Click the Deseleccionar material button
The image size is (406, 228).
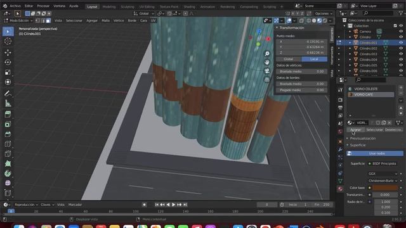[x=393, y=130]
